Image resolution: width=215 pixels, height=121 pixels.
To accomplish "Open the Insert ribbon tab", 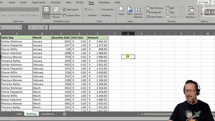I will pos(23,2).
